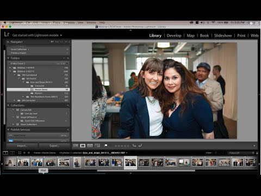Open the Window menu
261x196 pixels.
coord(91,22)
